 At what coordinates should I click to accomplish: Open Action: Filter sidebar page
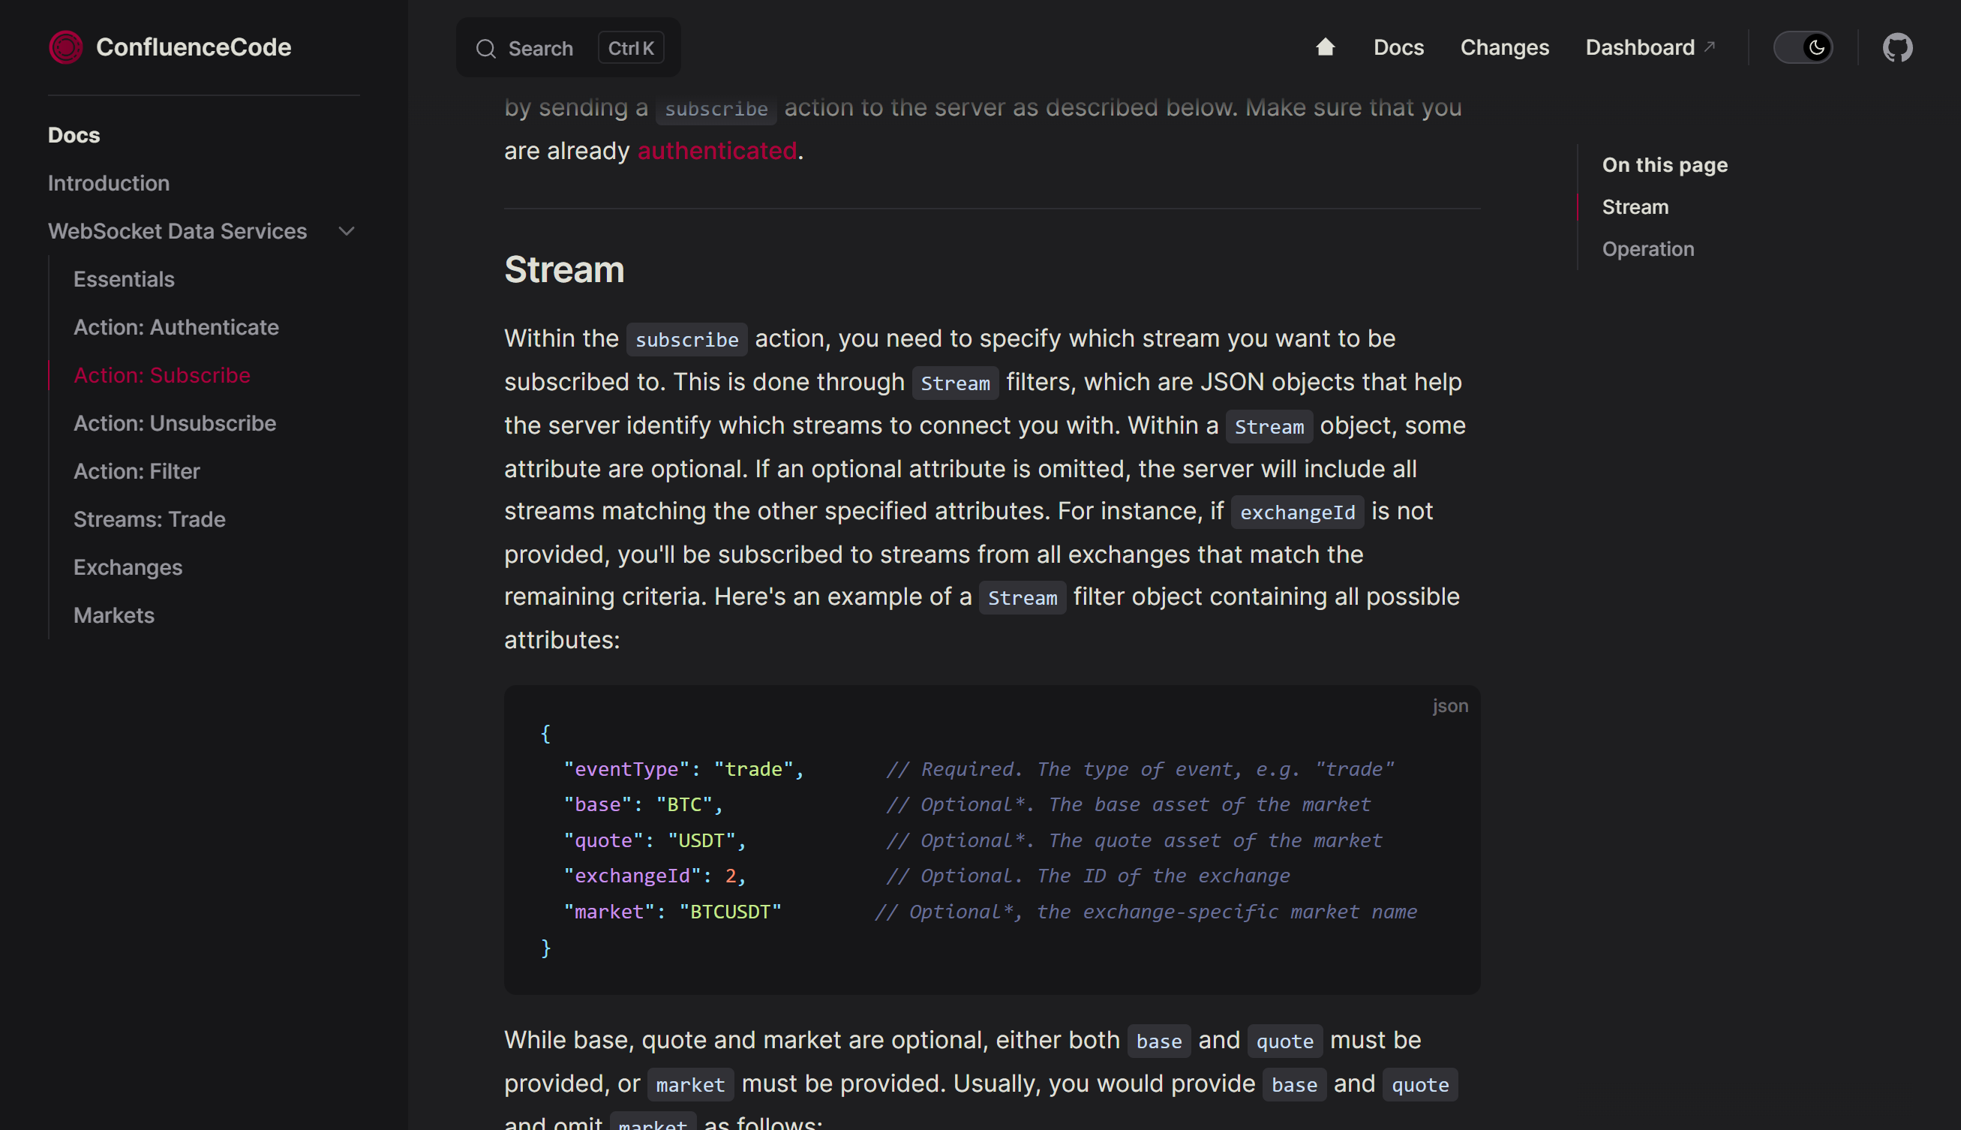point(137,472)
